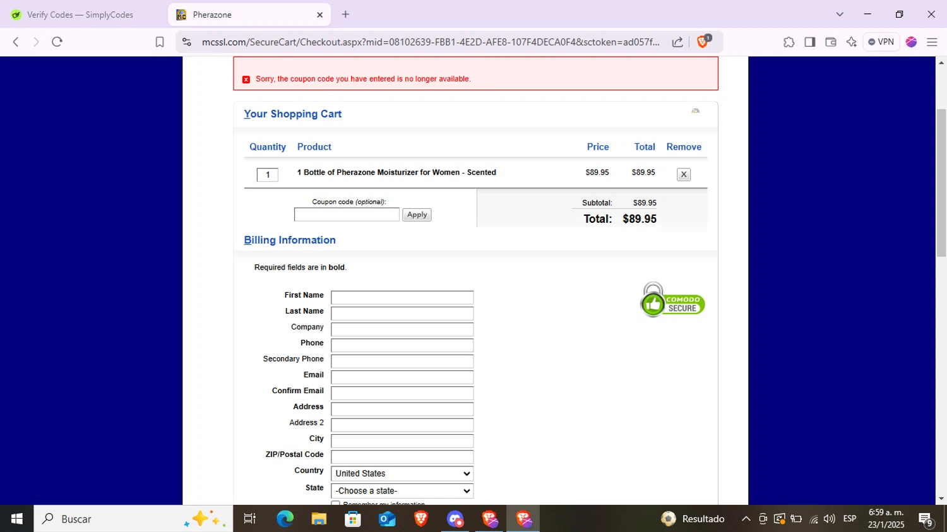
Task: Open the Brave Wallet icon
Action: [831, 42]
